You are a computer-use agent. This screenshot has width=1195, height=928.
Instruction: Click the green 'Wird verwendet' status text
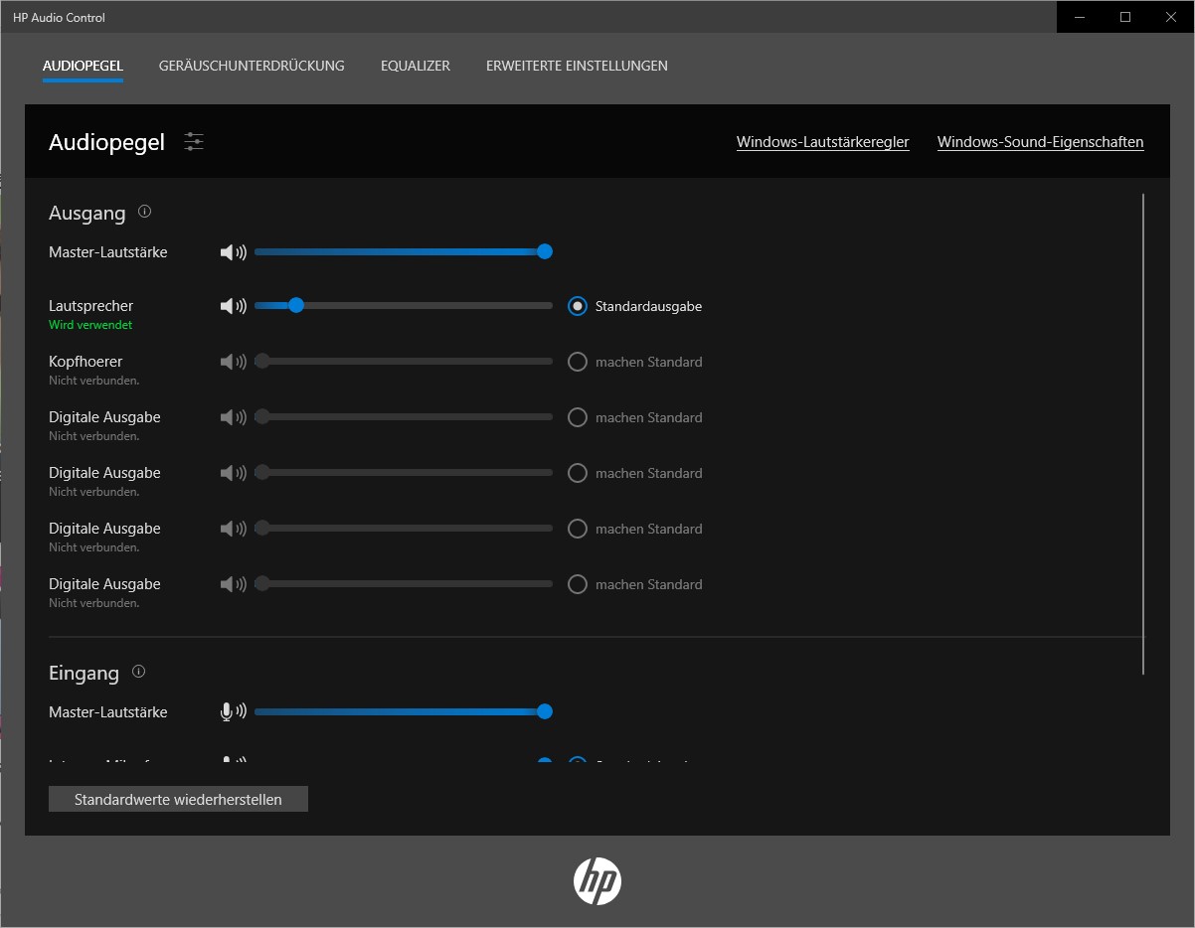[x=90, y=325]
